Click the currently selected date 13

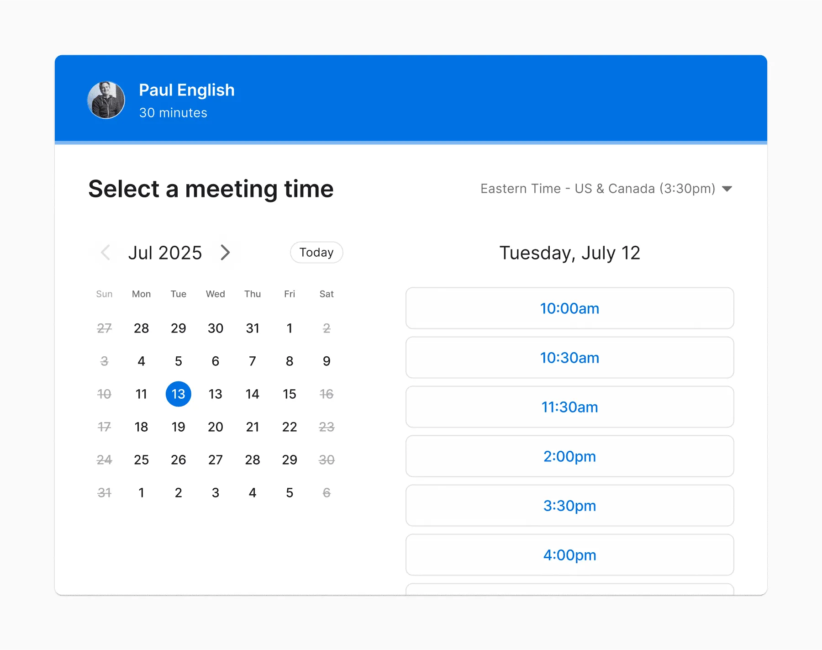click(x=178, y=394)
